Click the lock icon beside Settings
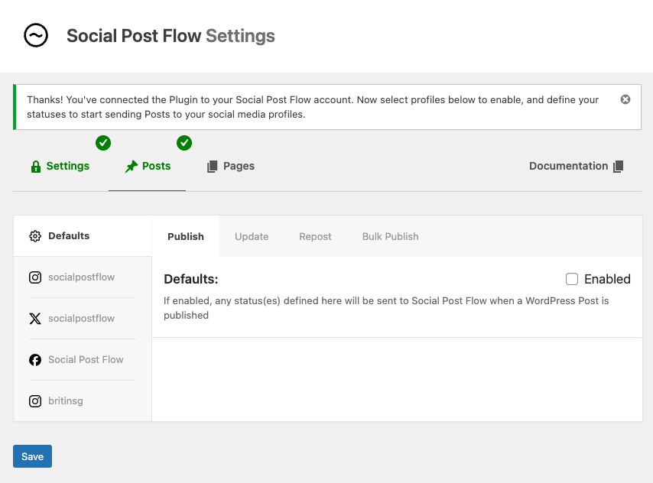Screen dimensions: 653x483 (36, 167)
